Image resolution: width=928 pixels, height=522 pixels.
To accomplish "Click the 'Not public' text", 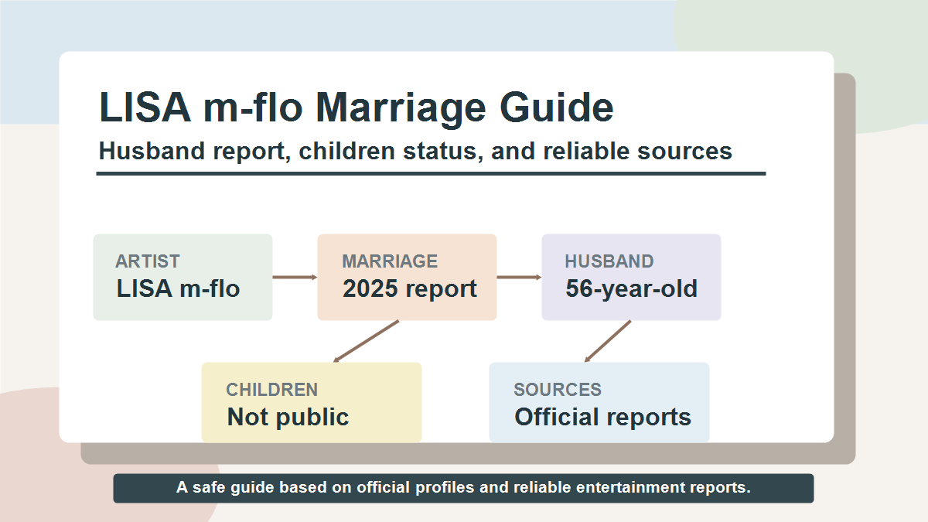I will click(288, 418).
